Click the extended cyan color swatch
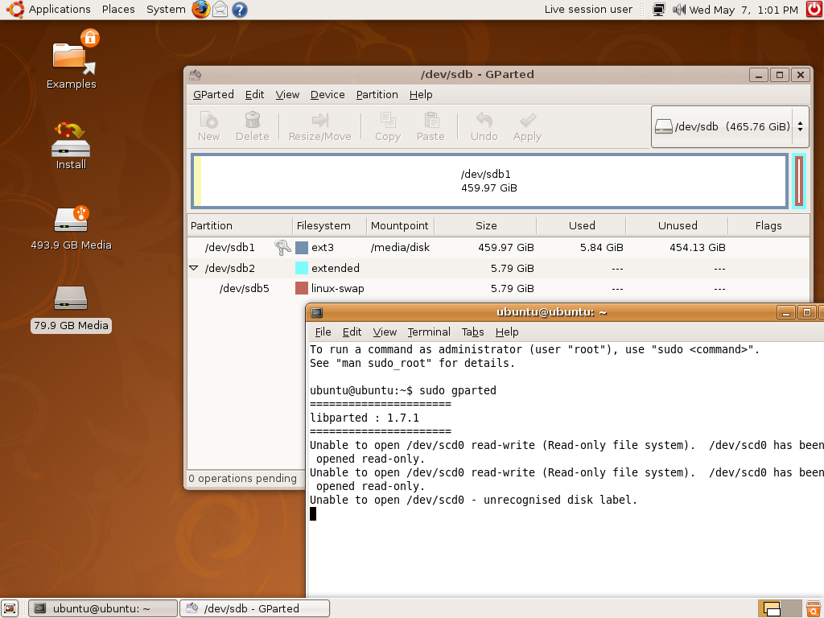824x618 pixels. tap(302, 268)
